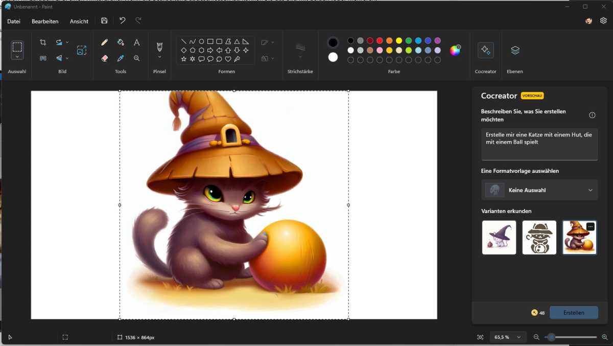The width and height of the screenshot is (613, 346).
Task: Select the Zuschneiden (crop) tool
Action: pyautogui.click(x=43, y=42)
